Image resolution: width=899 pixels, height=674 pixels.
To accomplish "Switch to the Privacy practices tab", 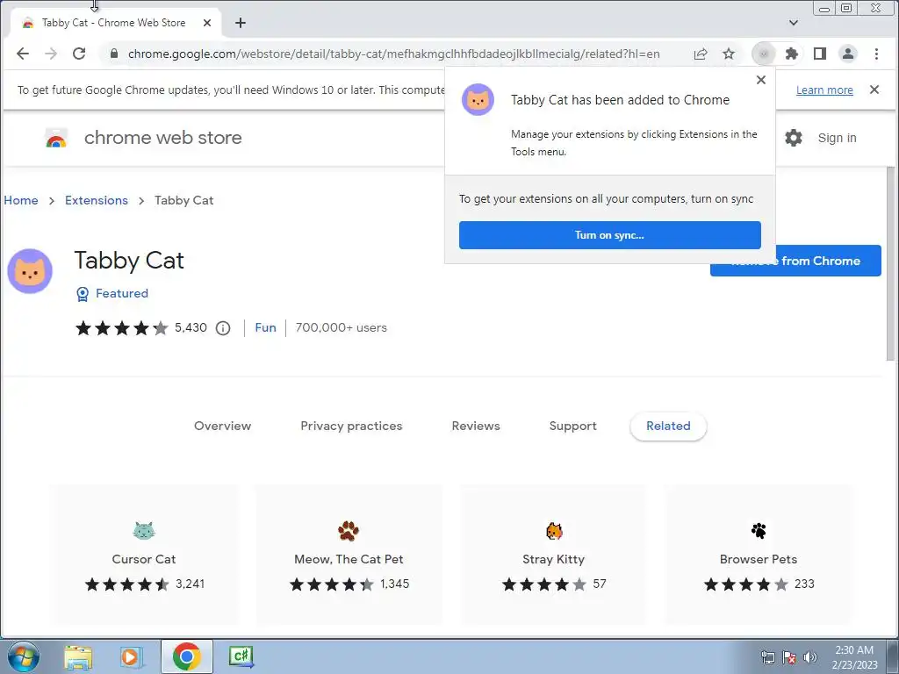I will (x=351, y=426).
